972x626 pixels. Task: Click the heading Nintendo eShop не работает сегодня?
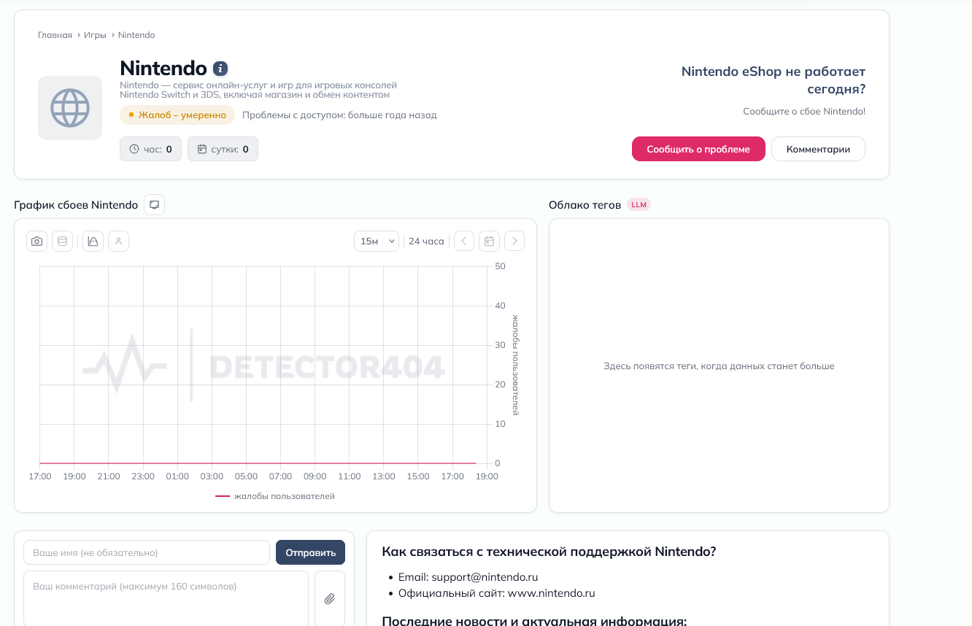coord(774,80)
